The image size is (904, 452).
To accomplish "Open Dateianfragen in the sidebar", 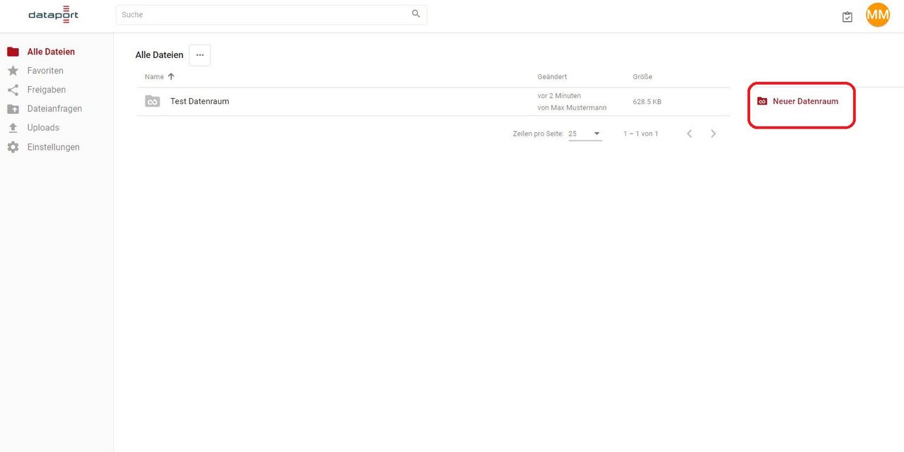I will click(54, 109).
